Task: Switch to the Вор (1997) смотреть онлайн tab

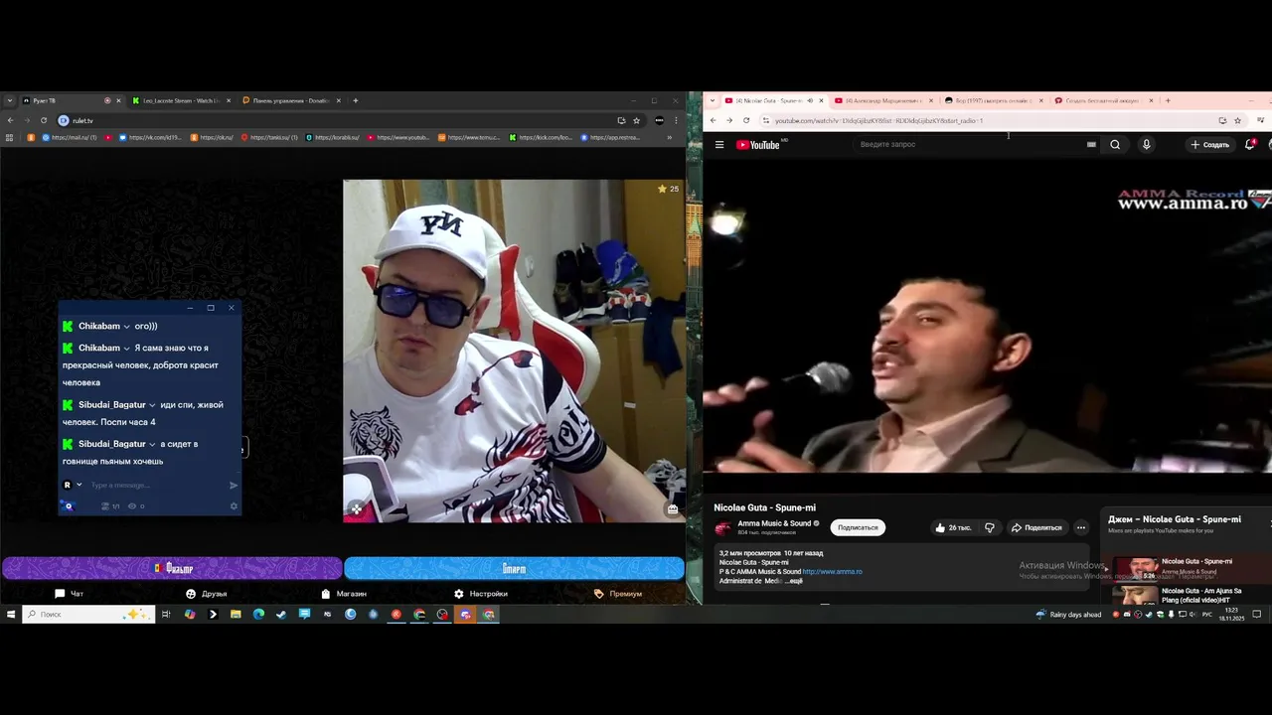Action: point(993,100)
